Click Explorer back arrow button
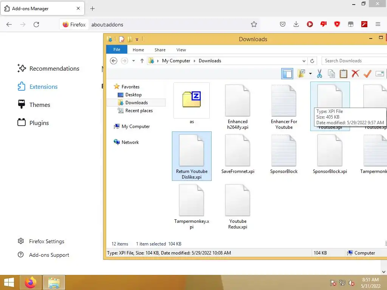Viewport: 387px width, 290px height. [113, 61]
